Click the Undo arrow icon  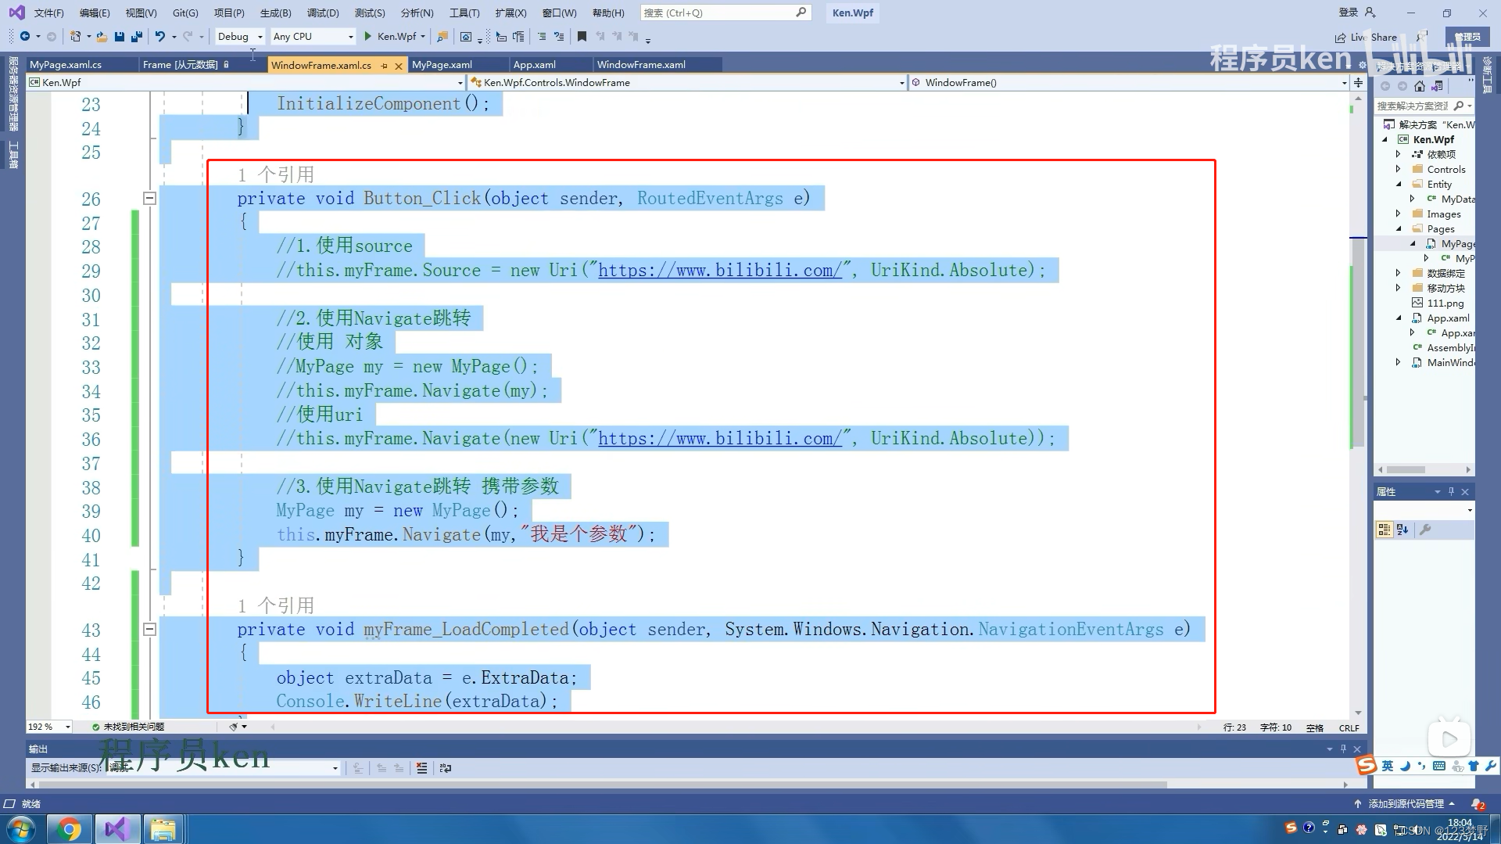pos(159,36)
